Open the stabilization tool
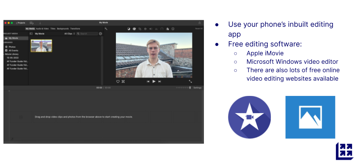The image size is (360, 167). (145, 29)
